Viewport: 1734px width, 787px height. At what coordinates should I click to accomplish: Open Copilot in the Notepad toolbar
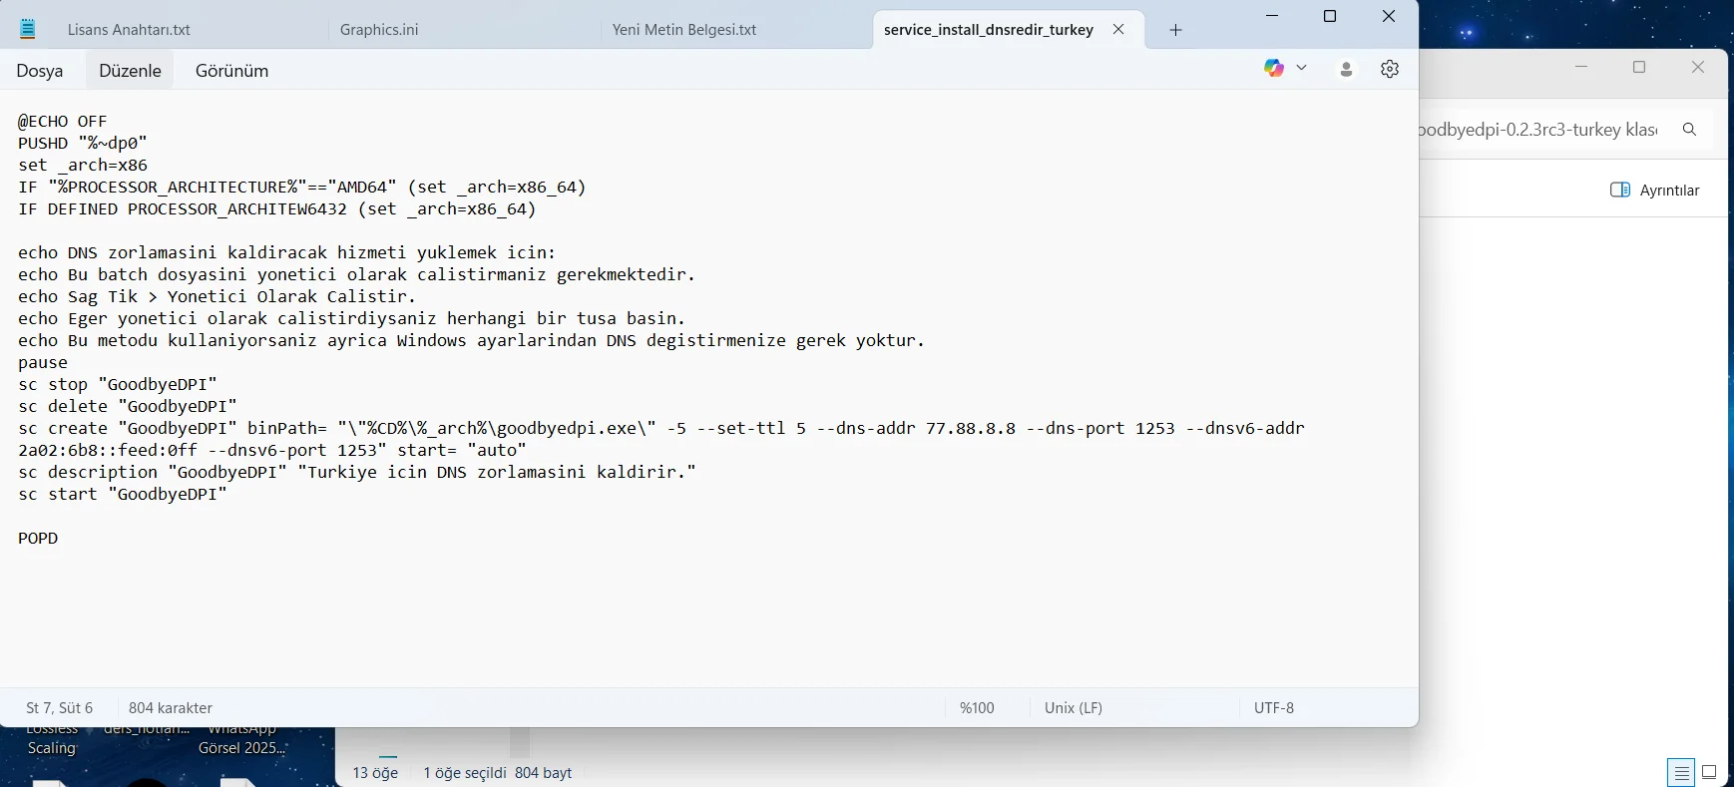[1273, 68]
